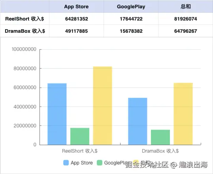The image size is (213, 174).
Task: Click the 0 y-axis label
Action: point(35,145)
